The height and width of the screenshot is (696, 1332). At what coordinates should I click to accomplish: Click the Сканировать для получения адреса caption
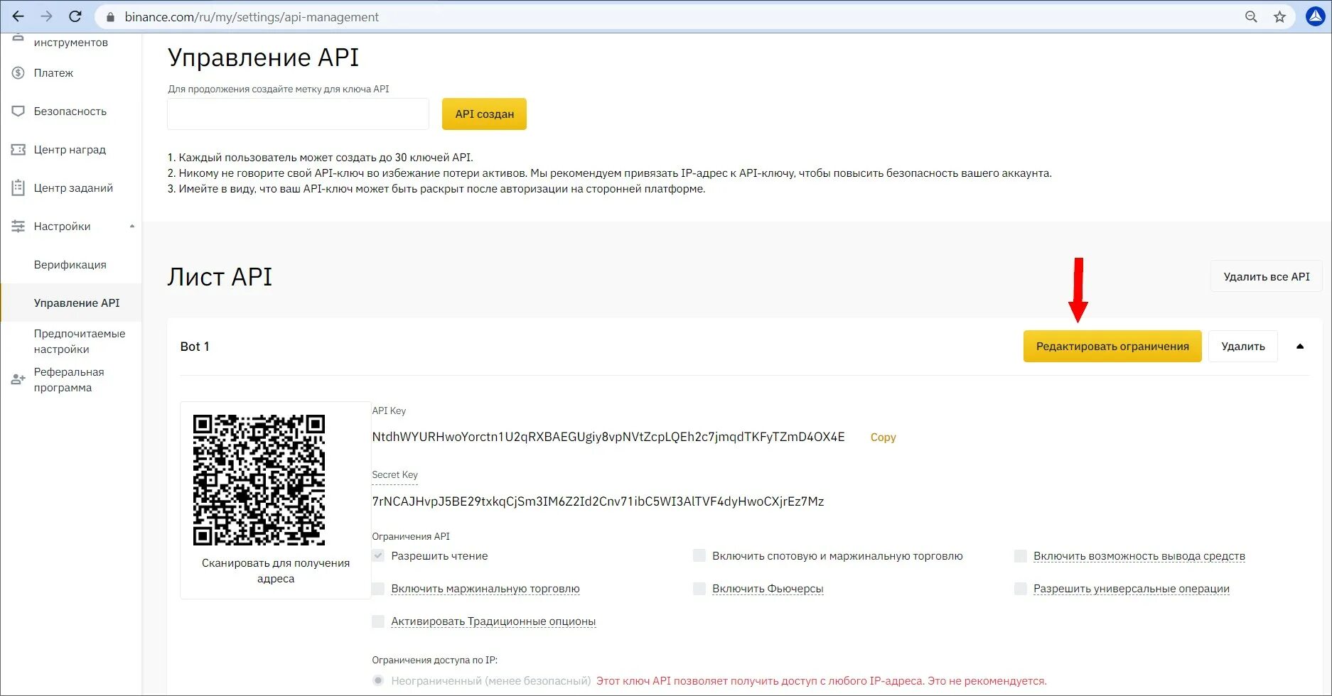coord(276,571)
